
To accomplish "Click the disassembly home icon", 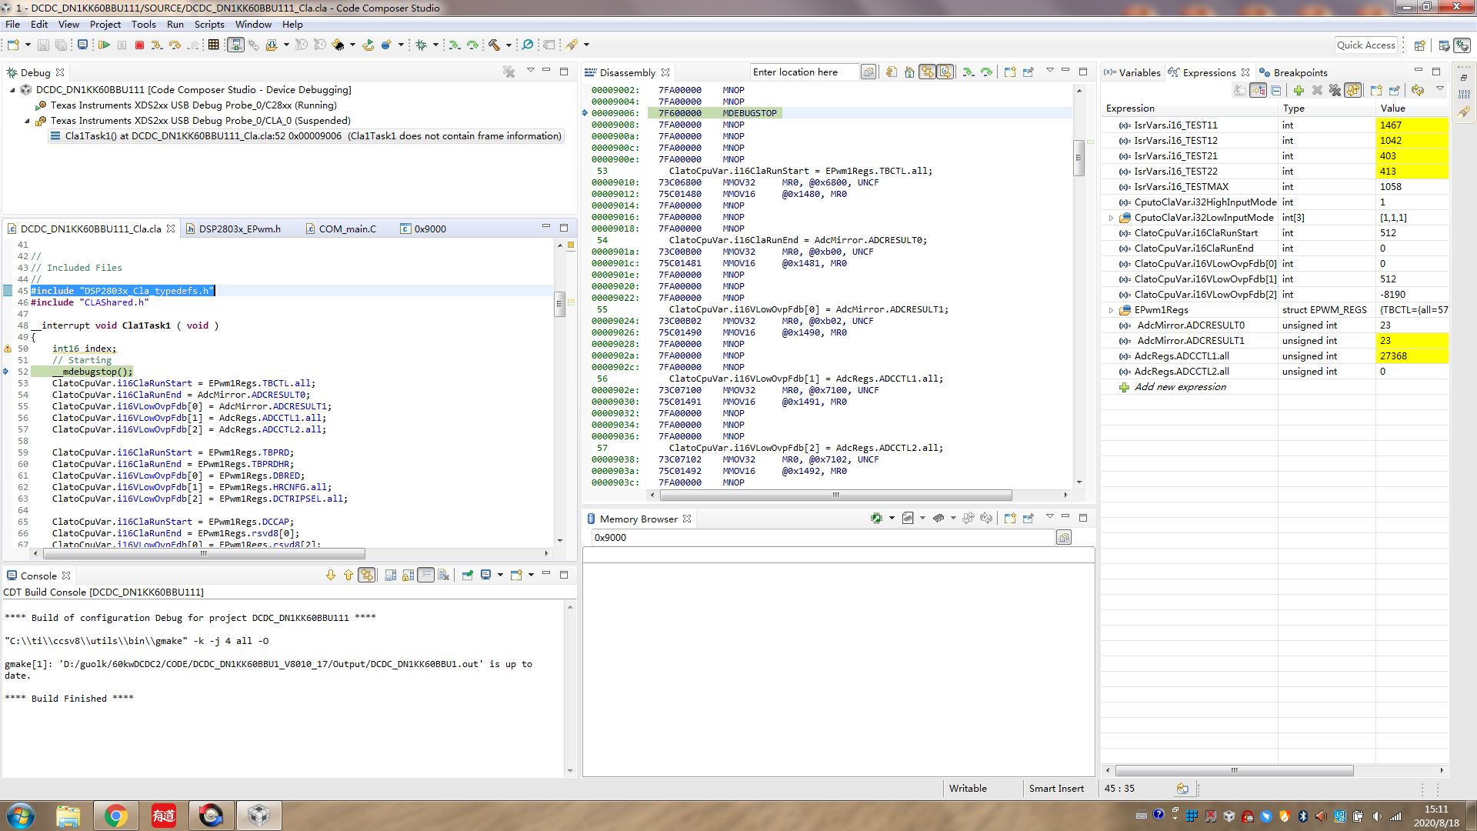I will pos(909,72).
